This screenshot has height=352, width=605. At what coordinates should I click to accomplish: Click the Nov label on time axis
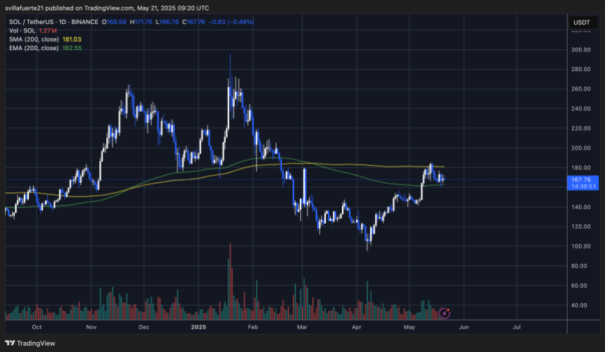pos(90,327)
